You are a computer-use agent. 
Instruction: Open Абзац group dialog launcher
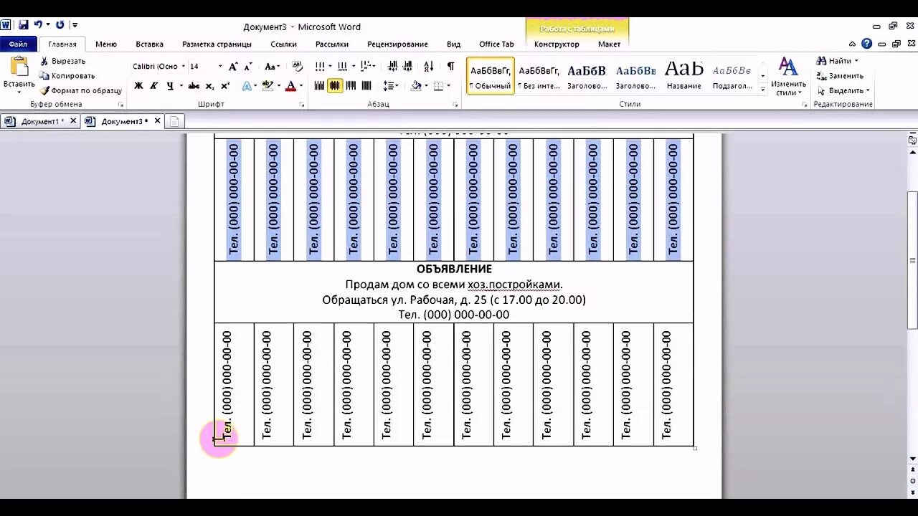[x=455, y=105]
